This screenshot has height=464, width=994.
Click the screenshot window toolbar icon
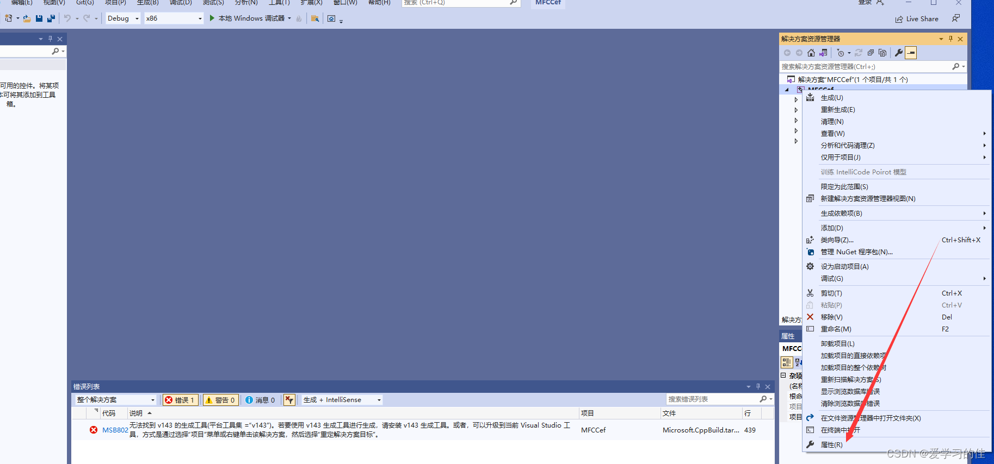331,18
